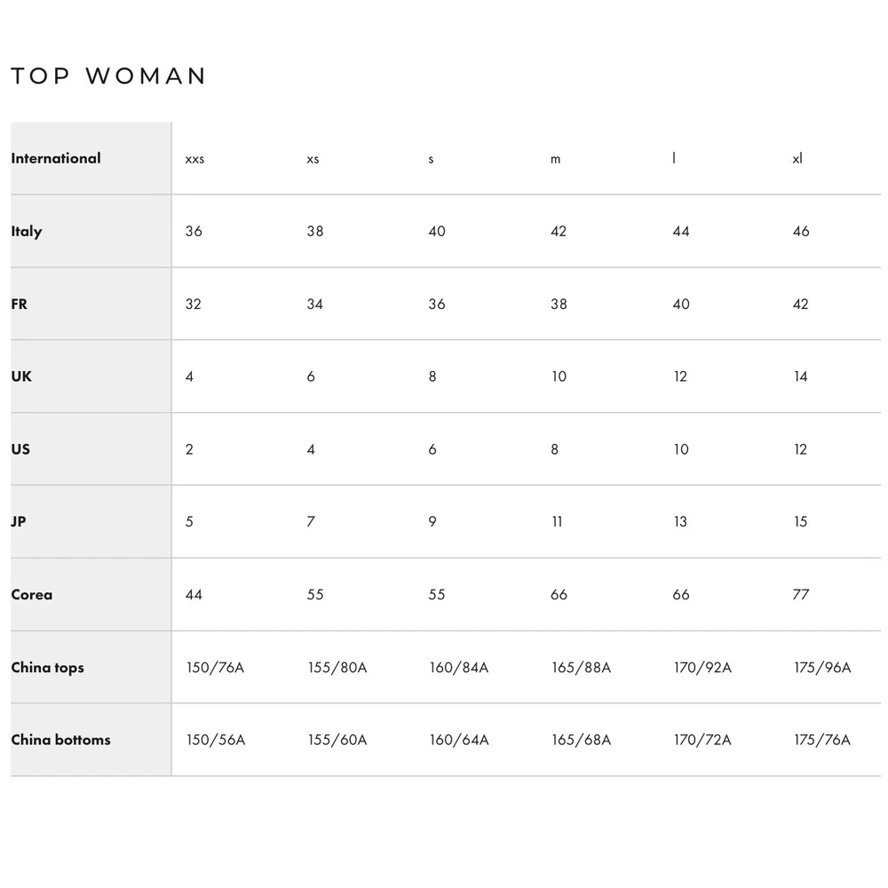Click the xl size column header
The height and width of the screenshot is (888, 888).
tap(797, 159)
